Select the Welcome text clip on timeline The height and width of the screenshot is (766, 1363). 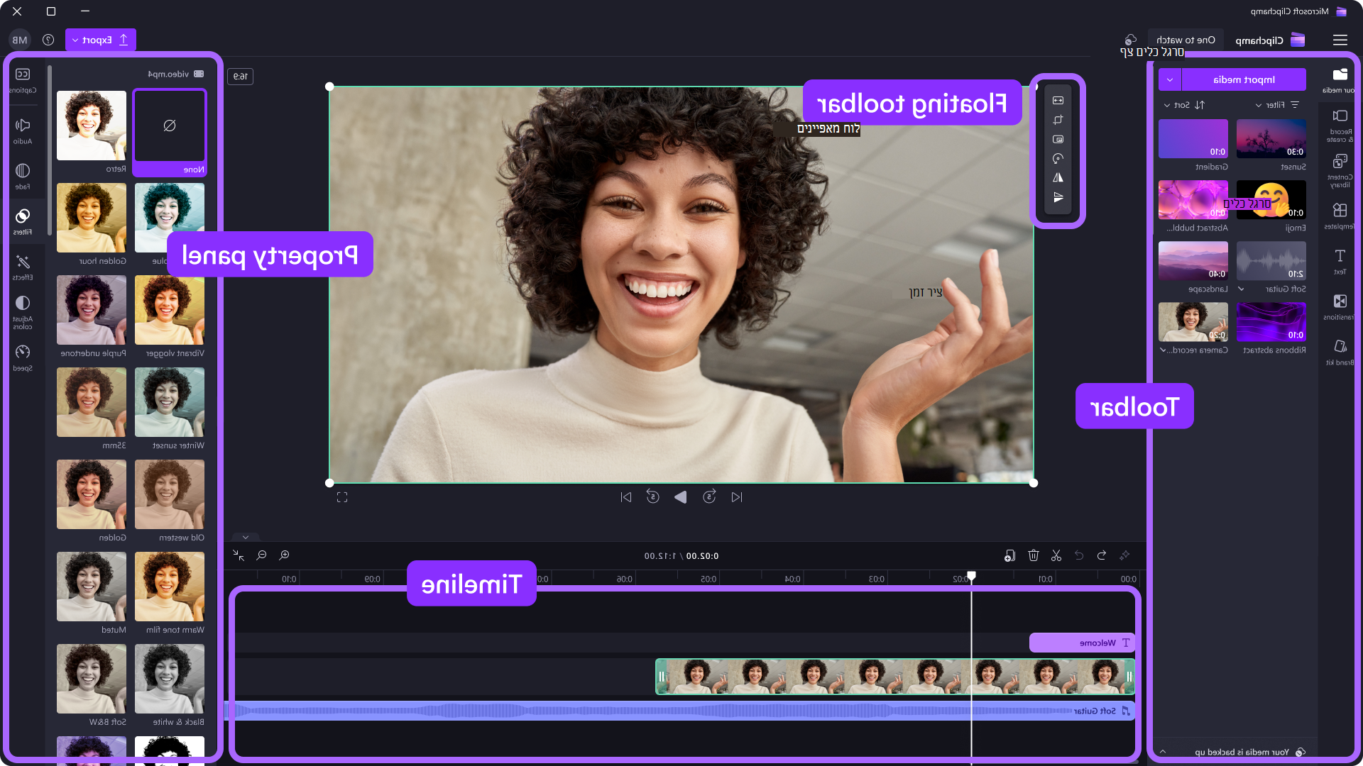tap(1082, 643)
